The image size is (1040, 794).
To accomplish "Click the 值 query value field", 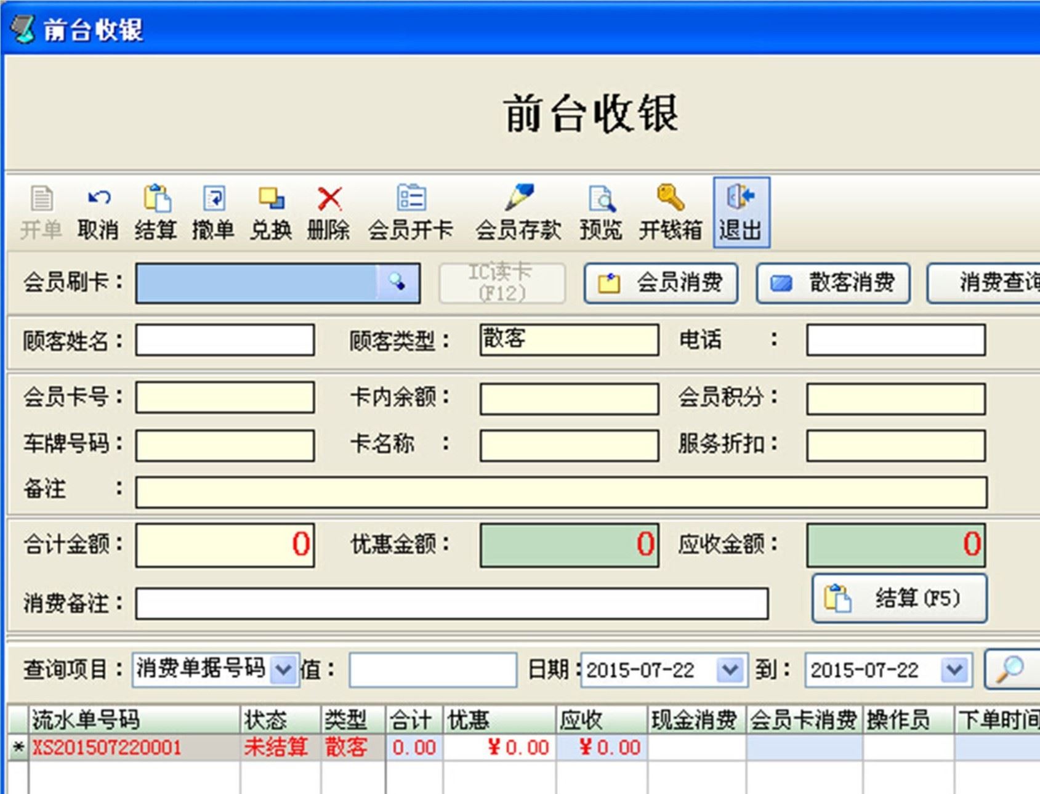I will point(433,670).
